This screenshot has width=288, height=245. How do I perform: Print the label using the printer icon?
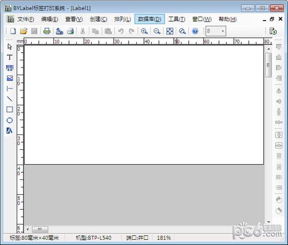click(x=71, y=31)
